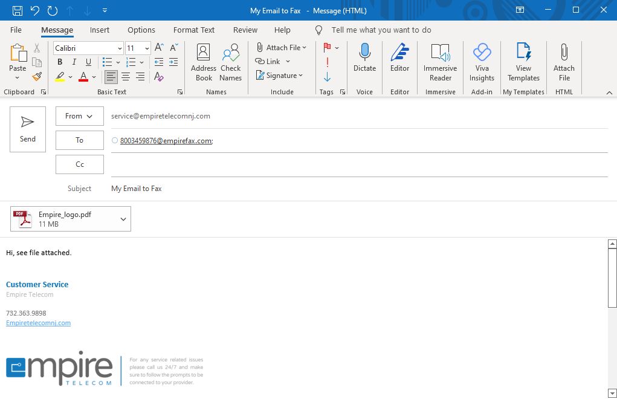The image size is (617, 399).
Task: Toggle Align Right
Action: (x=140, y=77)
